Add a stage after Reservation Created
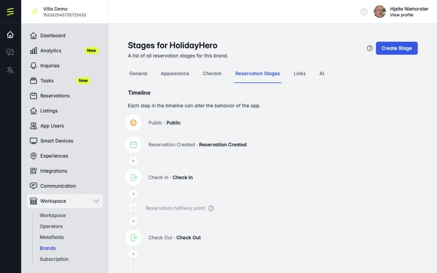Viewport: 437px width, 273px height. pyautogui.click(x=133, y=161)
